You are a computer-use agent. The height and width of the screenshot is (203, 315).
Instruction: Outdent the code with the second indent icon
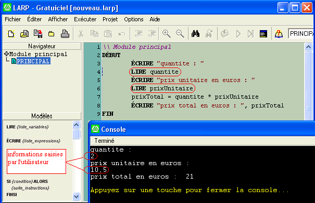coord(152,34)
